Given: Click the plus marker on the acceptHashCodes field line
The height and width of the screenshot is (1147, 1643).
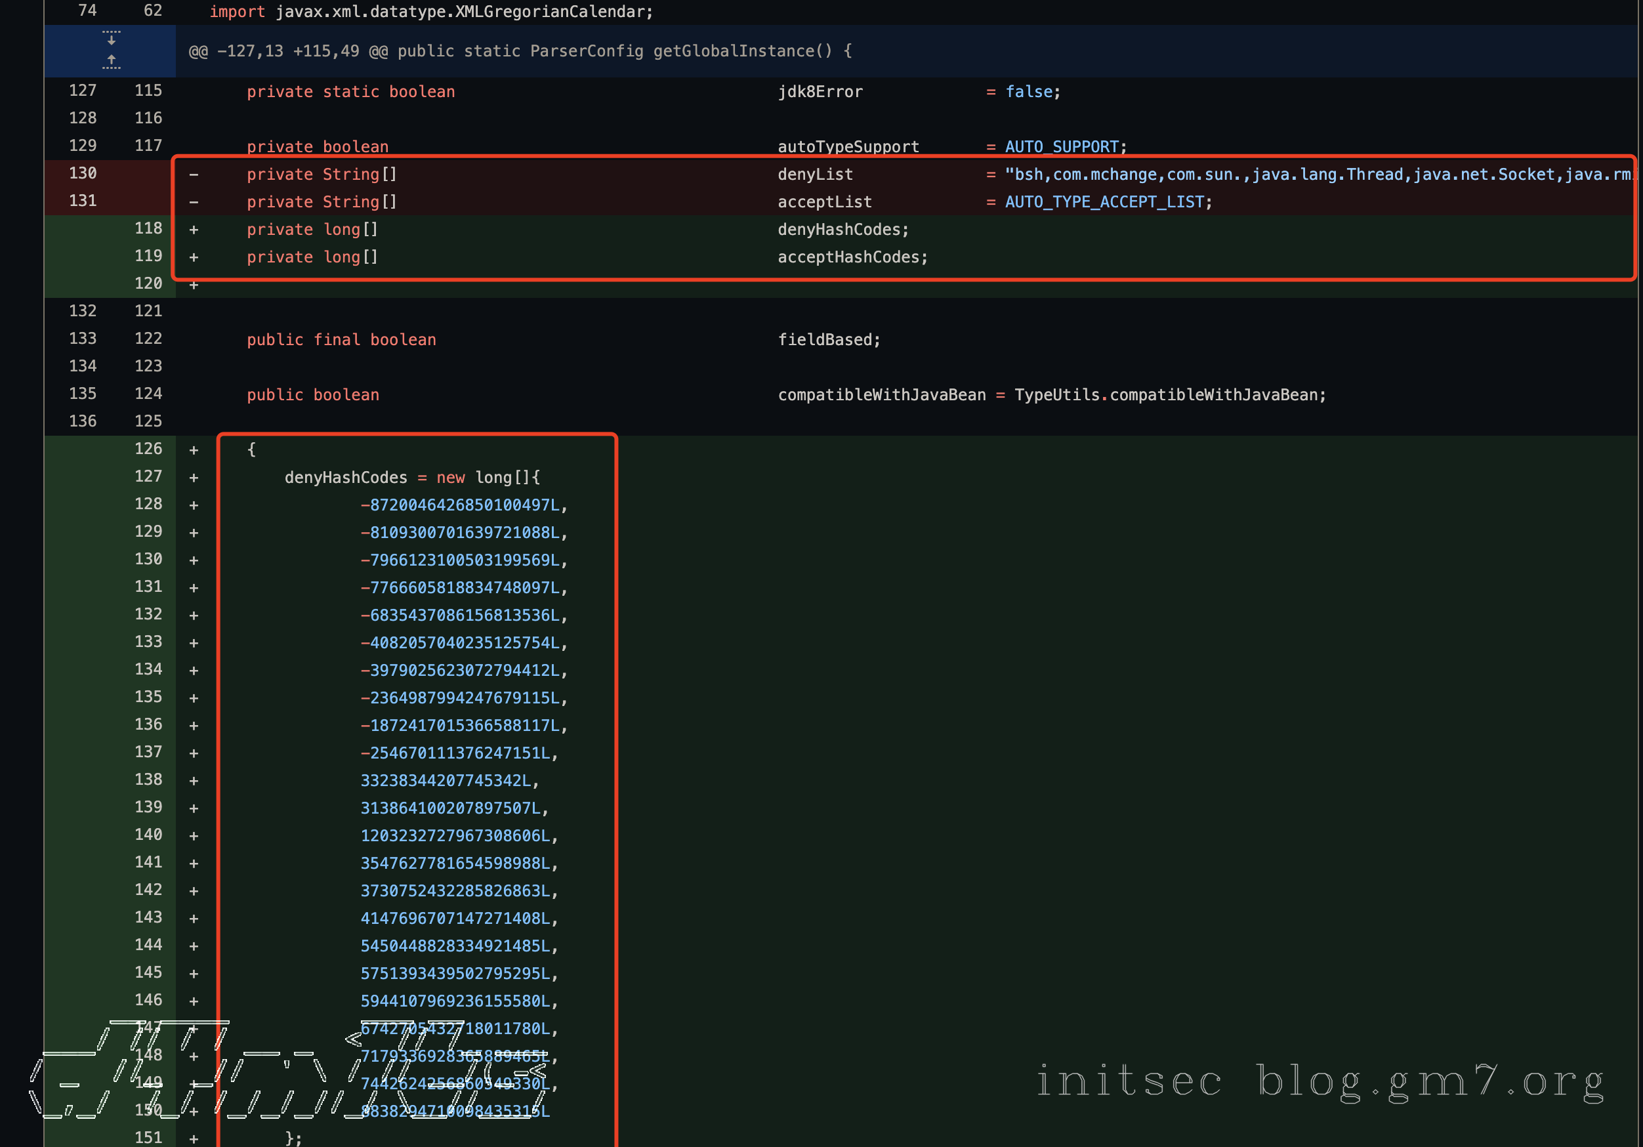Looking at the screenshot, I should click(193, 258).
